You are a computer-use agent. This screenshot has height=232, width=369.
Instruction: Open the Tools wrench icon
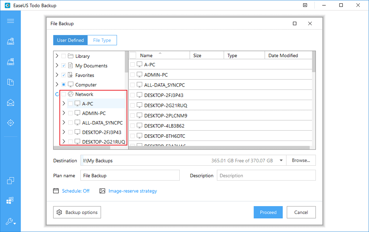(10, 221)
